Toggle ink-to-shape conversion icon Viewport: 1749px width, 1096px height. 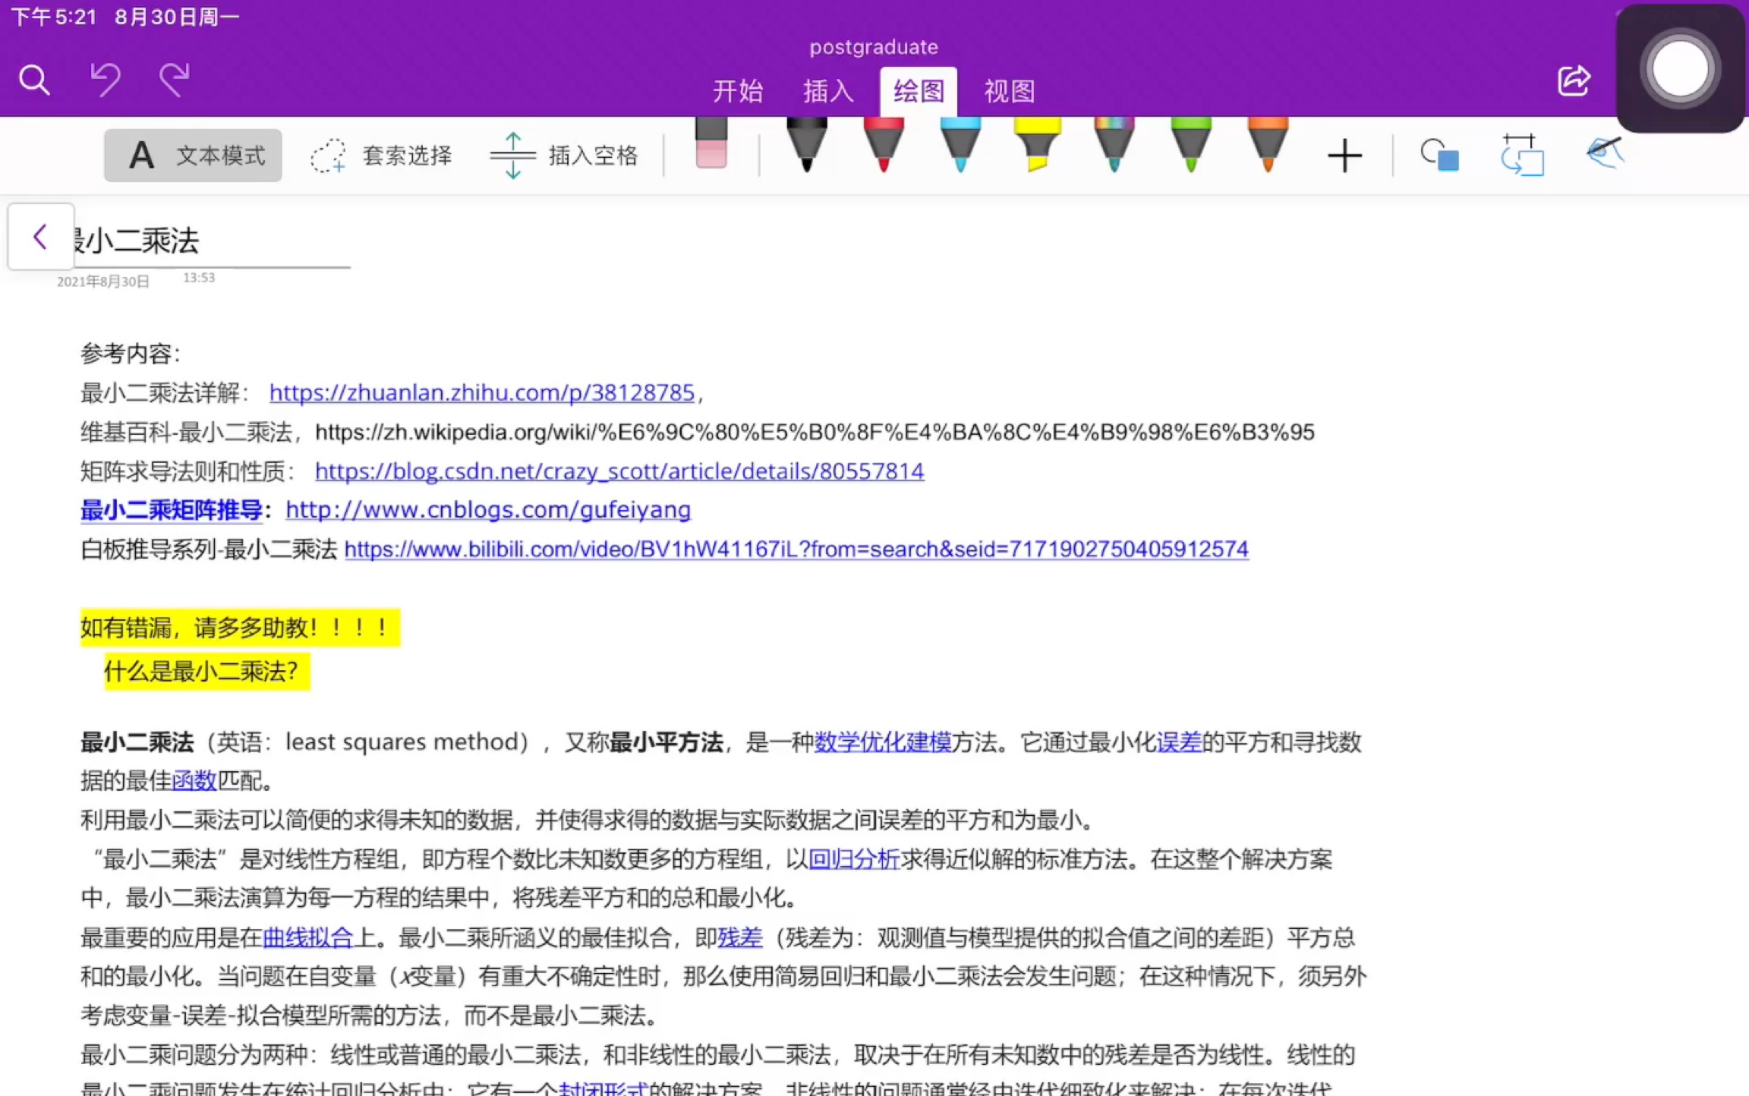coord(1522,155)
